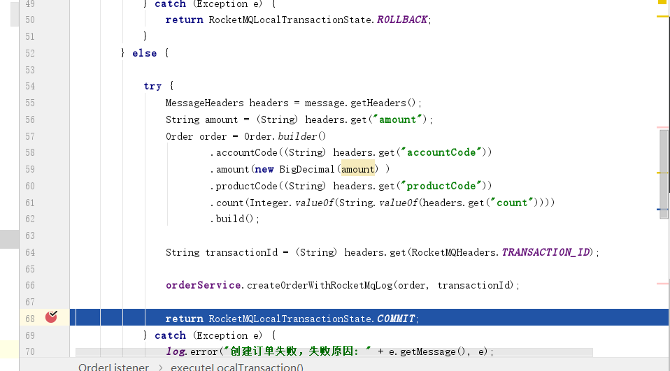670x371 pixels.
Task: Click the OrderListener breadcrumb
Action: (113, 367)
